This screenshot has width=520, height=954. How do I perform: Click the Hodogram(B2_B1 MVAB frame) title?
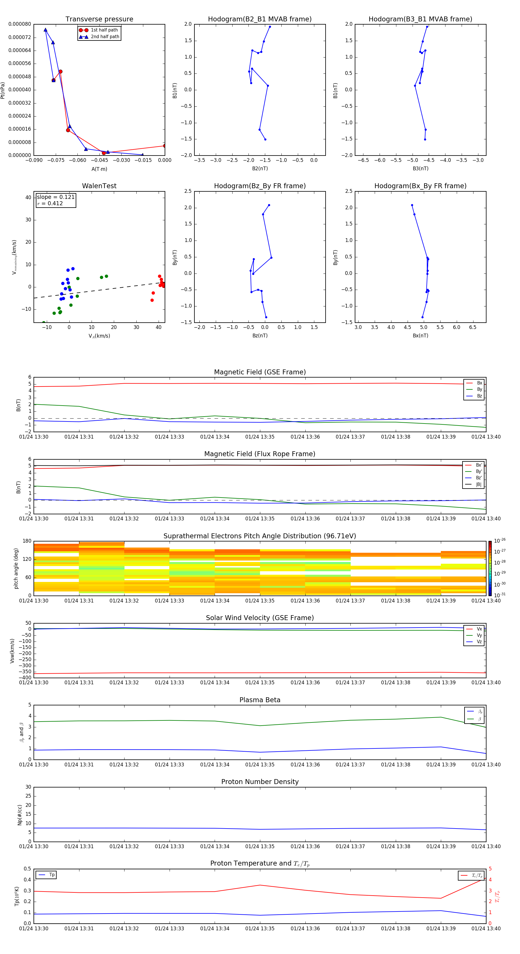pyautogui.click(x=260, y=19)
